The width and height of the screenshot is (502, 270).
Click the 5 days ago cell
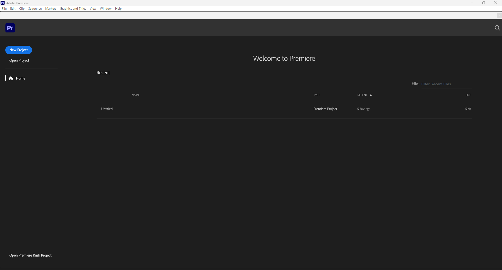364,109
